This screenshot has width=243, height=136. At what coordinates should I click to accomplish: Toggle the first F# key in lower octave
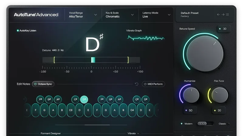click(x=40, y=99)
